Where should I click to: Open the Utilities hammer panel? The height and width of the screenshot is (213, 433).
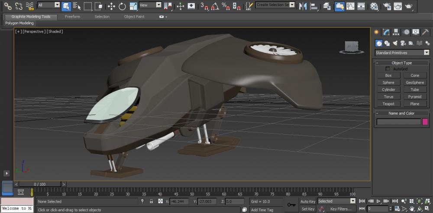click(426, 32)
